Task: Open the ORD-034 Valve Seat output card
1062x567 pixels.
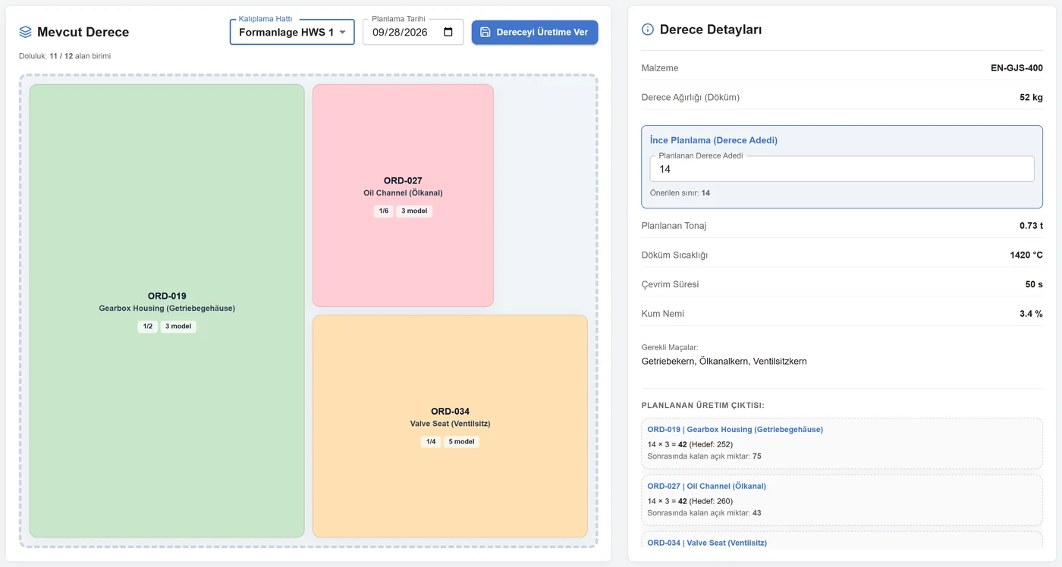Action: click(842, 540)
